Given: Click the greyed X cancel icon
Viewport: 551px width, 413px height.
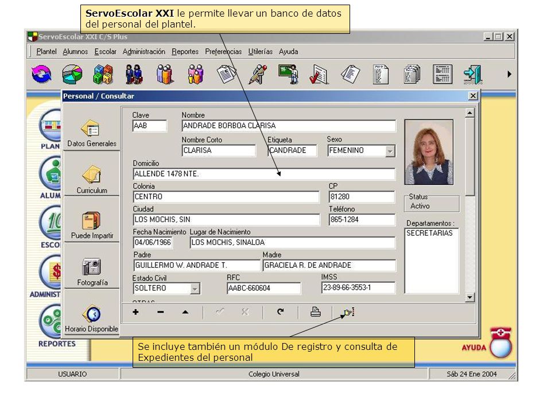Looking at the screenshot, I should click(x=245, y=312).
